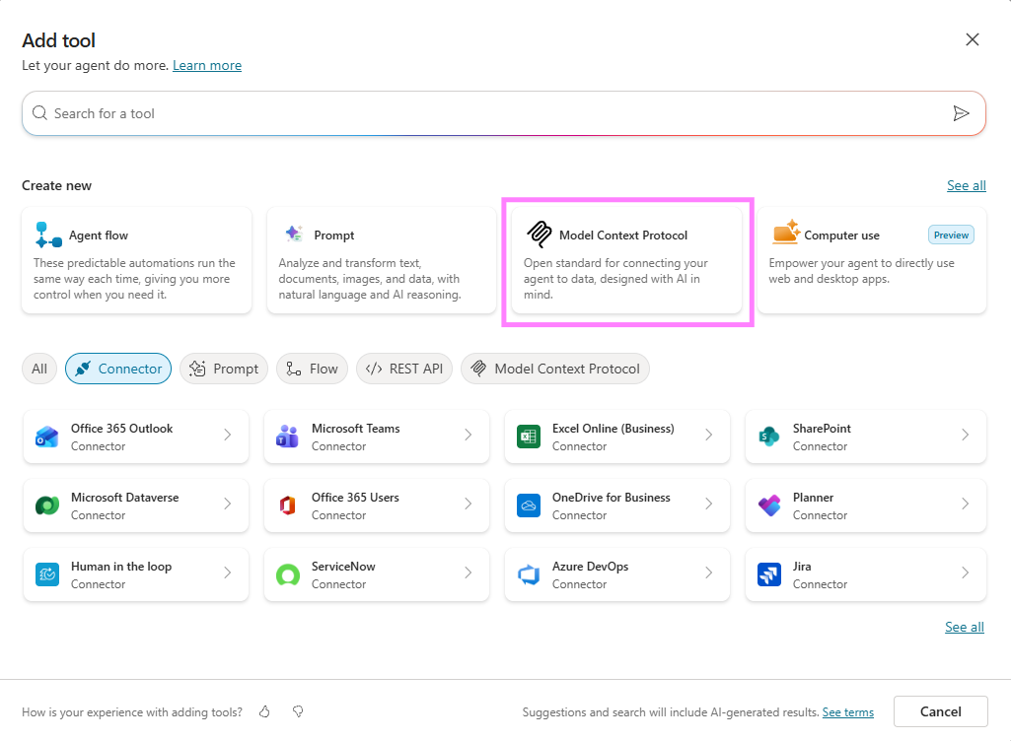Click the thumbs up feedback icon

pos(264,711)
